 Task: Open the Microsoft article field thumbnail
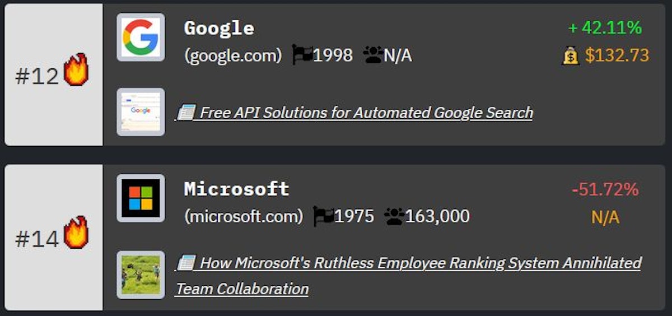(141, 275)
